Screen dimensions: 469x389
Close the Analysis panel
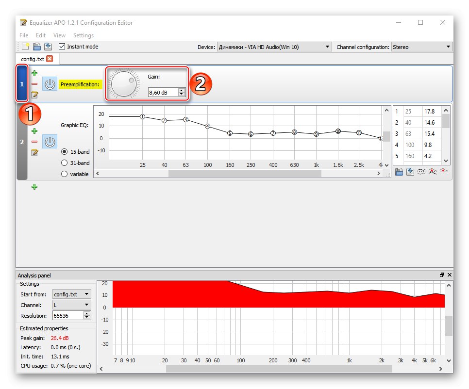pos(449,275)
